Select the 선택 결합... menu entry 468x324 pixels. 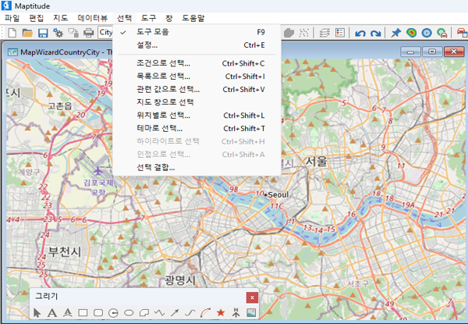(155, 167)
